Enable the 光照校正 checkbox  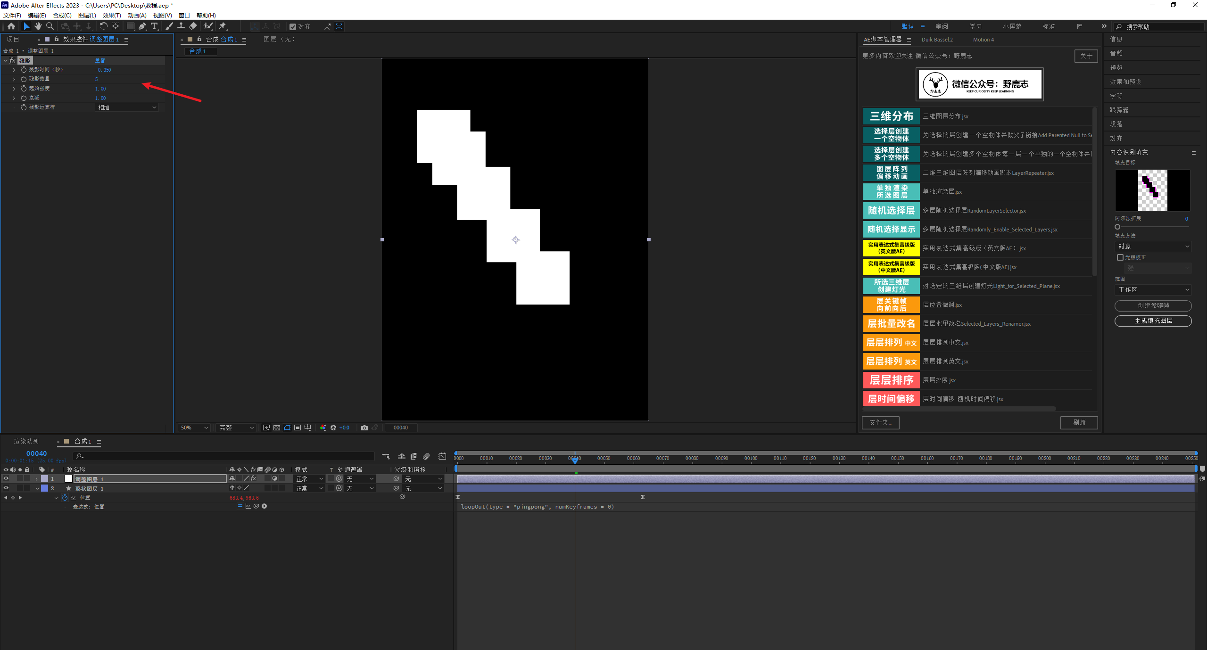(x=1120, y=257)
